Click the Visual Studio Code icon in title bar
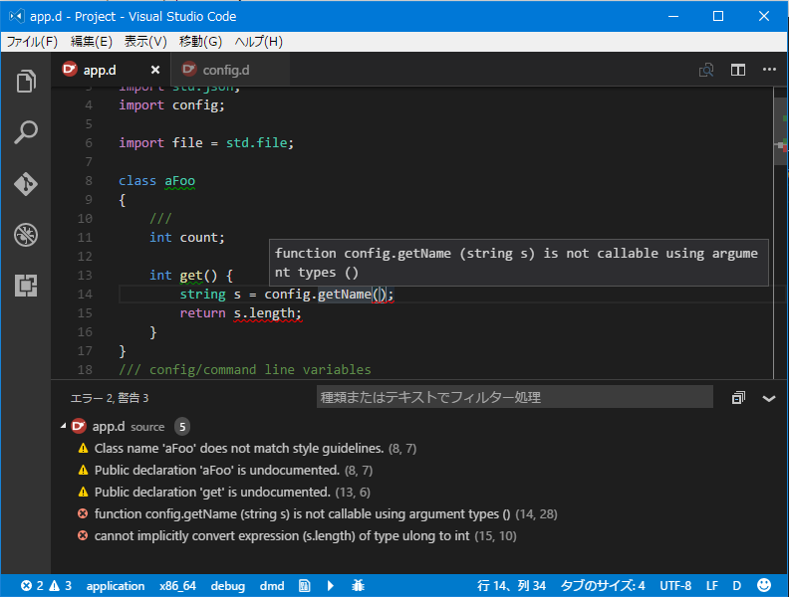 (x=16, y=16)
